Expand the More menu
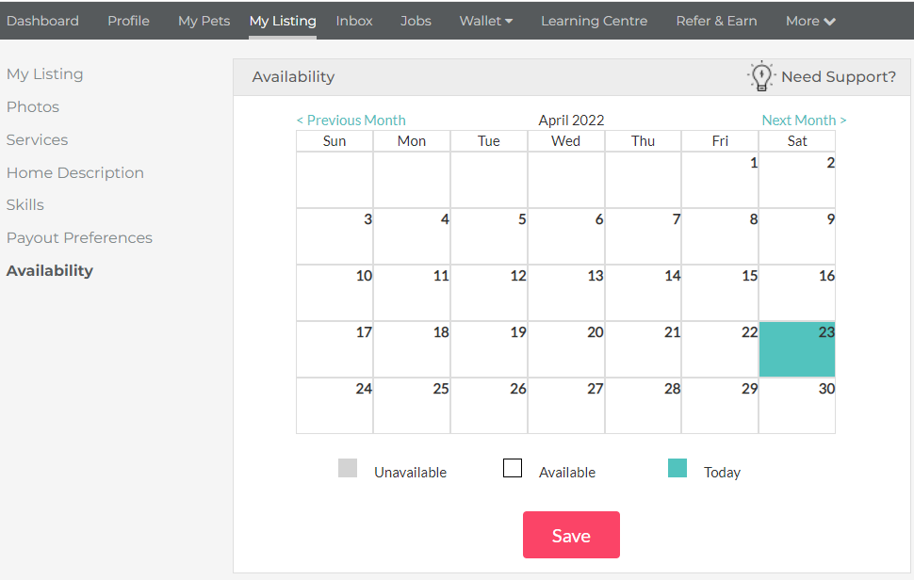Screen dimensions: 914x580 (810, 21)
